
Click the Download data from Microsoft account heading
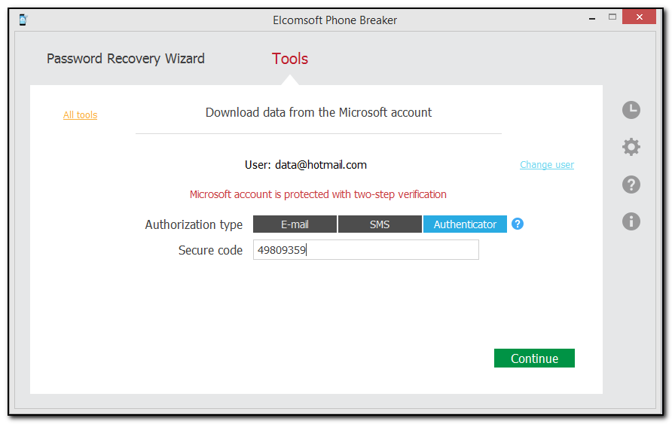[319, 112]
